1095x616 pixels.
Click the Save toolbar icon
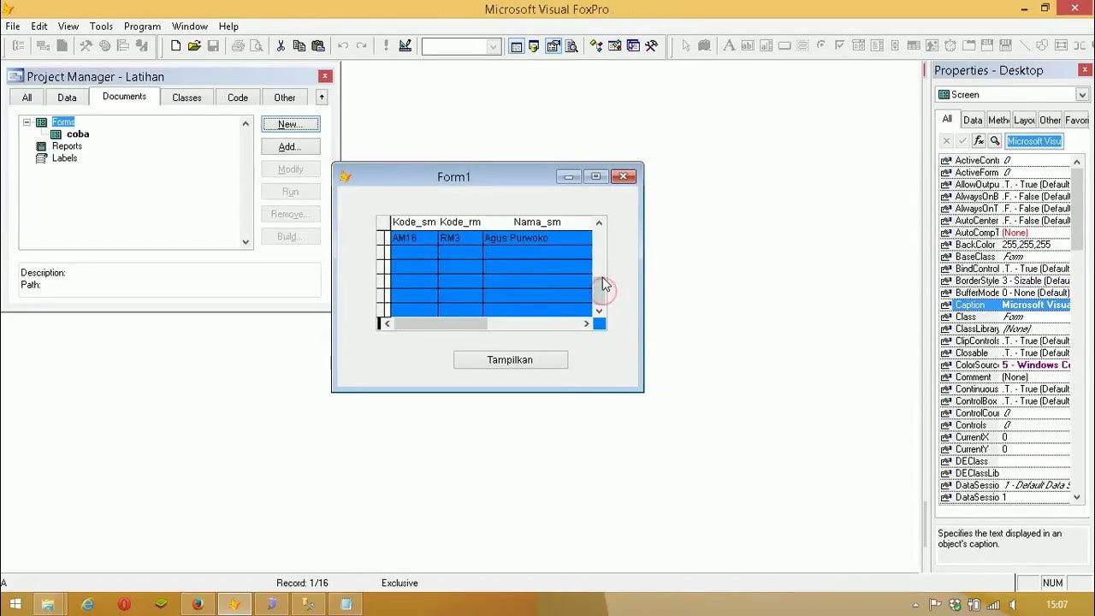pyautogui.click(x=213, y=46)
